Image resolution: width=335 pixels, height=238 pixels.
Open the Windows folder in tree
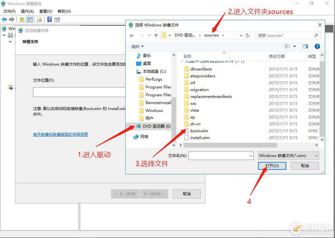(x=151, y=111)
